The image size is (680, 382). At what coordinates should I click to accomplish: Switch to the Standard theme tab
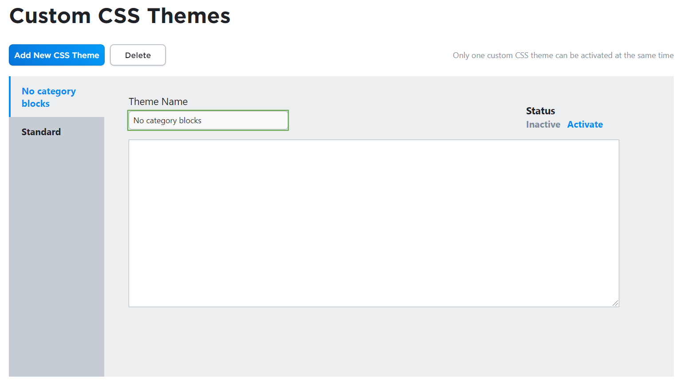click(x=57, y=132)
